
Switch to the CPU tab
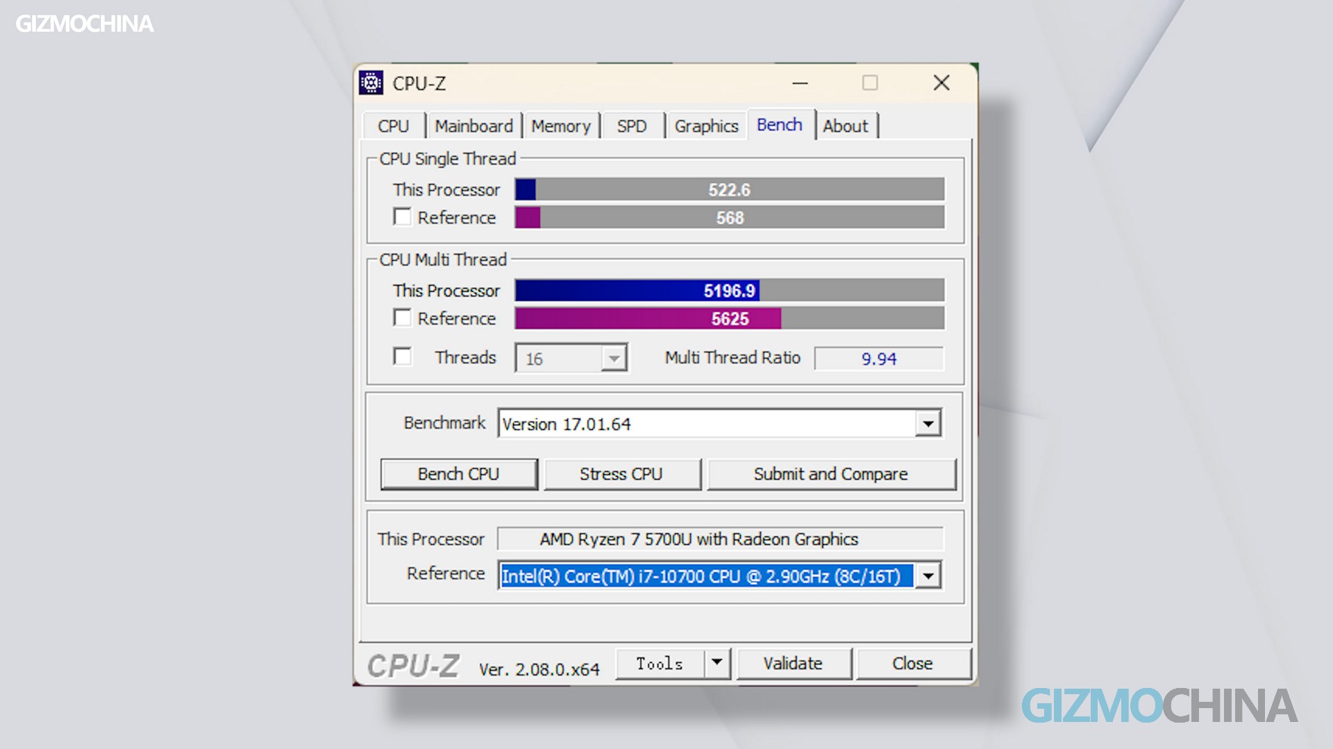[x=394, y=126]
